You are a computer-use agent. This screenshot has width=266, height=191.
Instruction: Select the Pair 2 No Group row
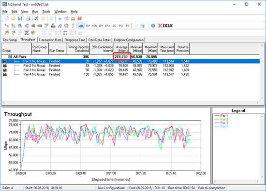(x=131, y=66)
